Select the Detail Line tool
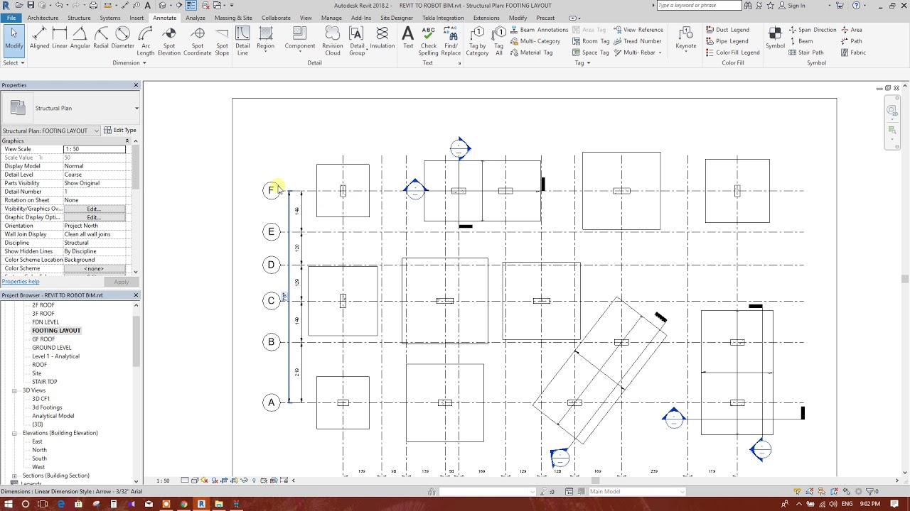The height and width of the screenshot is (511, 910). click(242, 39)
